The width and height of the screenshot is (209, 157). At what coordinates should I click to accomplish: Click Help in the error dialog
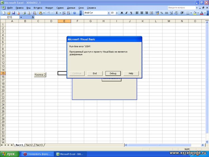(131, 73)
